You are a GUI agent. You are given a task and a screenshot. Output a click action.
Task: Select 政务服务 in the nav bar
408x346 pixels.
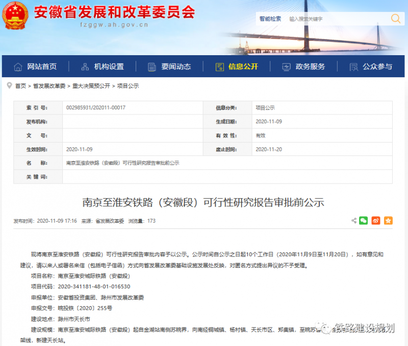(x=304, y=67)
